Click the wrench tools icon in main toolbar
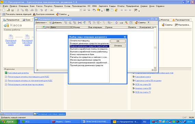Screen dimensions: 195x124 [x=135, y=10]
